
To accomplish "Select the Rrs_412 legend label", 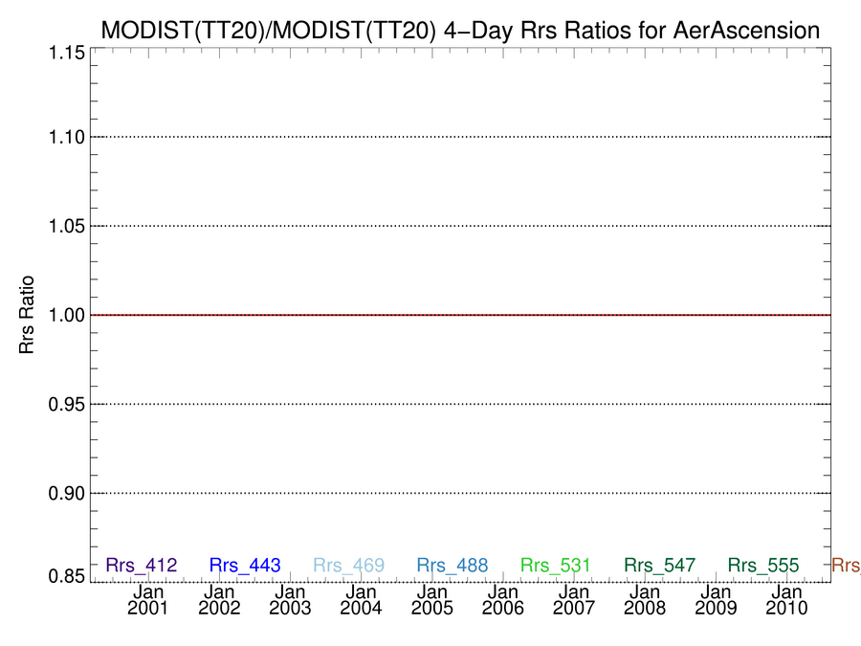I will [142, 565].
